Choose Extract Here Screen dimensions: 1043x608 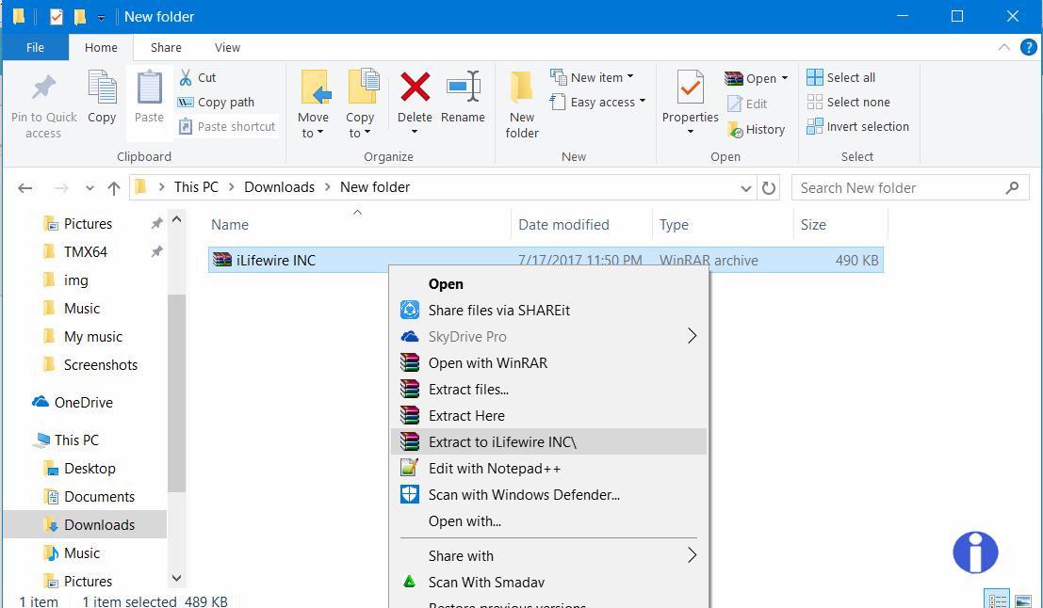pos(549,415)
